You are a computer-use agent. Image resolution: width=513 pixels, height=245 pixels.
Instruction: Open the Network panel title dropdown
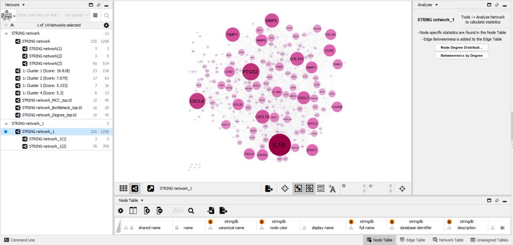click(23, 5)
